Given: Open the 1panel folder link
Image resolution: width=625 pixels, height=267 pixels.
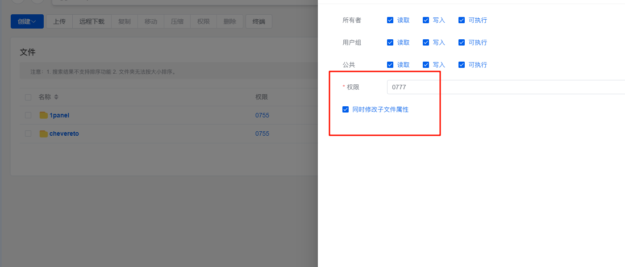Looking at the screenshot, I should coord(59,115).
